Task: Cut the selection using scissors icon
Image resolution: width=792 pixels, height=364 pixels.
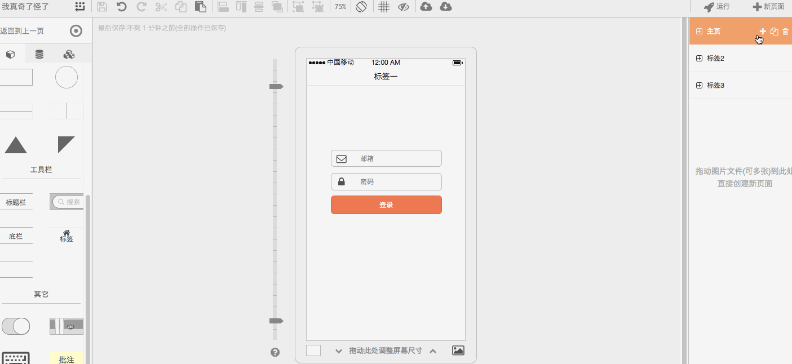Action: (x=160, y=7)
